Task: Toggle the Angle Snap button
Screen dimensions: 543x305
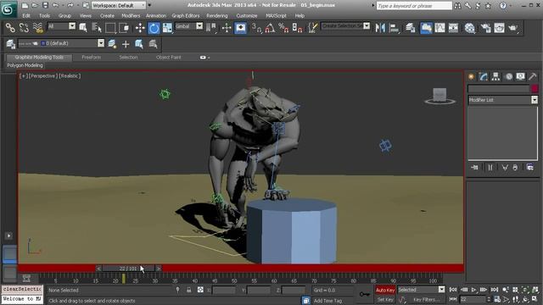Action: pos(270,28)
